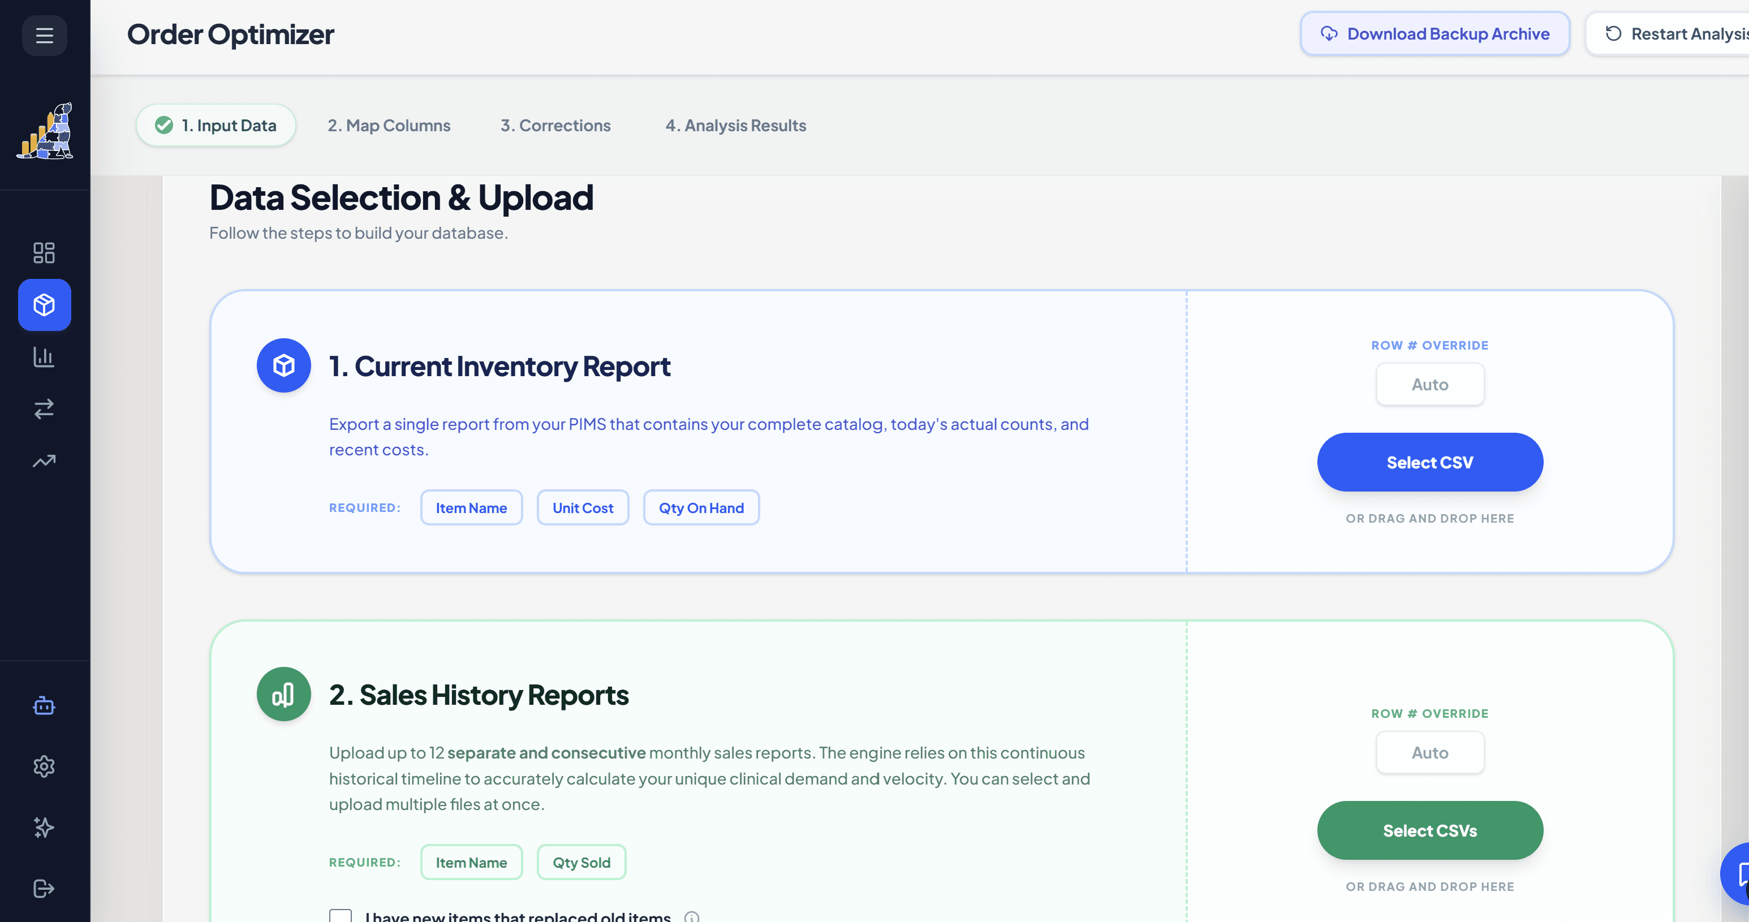
Task: Open the dashboard grid icon
Action: (x=44, y=253)
